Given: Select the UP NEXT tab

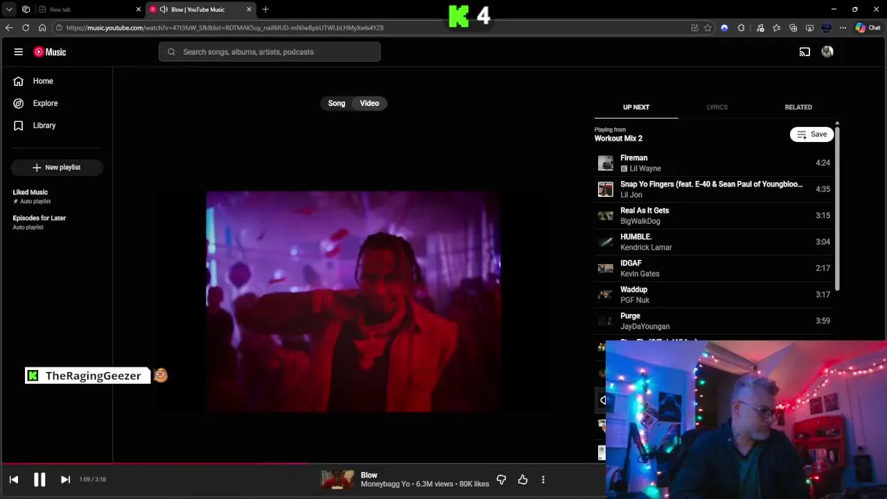Looking at the screenshot, I should pyautogui.click(x=636, y=107).
